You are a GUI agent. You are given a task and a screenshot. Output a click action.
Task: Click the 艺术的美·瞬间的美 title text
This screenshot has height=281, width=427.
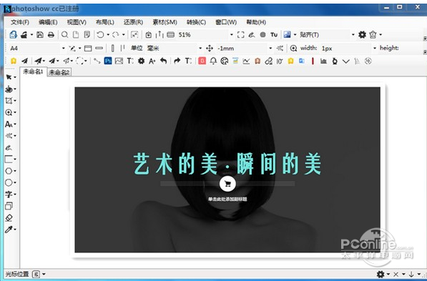[x=227, y=164]
